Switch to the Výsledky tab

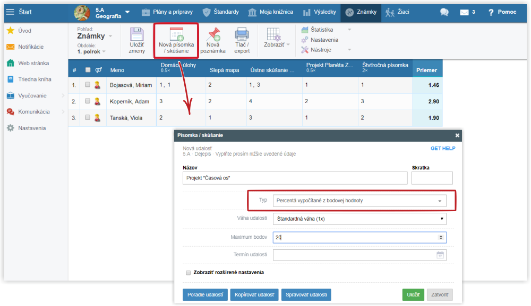coord(319,12)
